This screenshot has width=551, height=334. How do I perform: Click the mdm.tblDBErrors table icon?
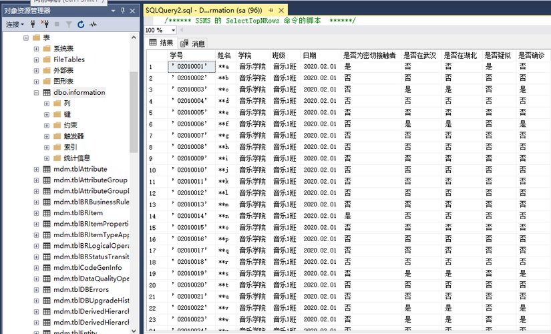[47, 290]
